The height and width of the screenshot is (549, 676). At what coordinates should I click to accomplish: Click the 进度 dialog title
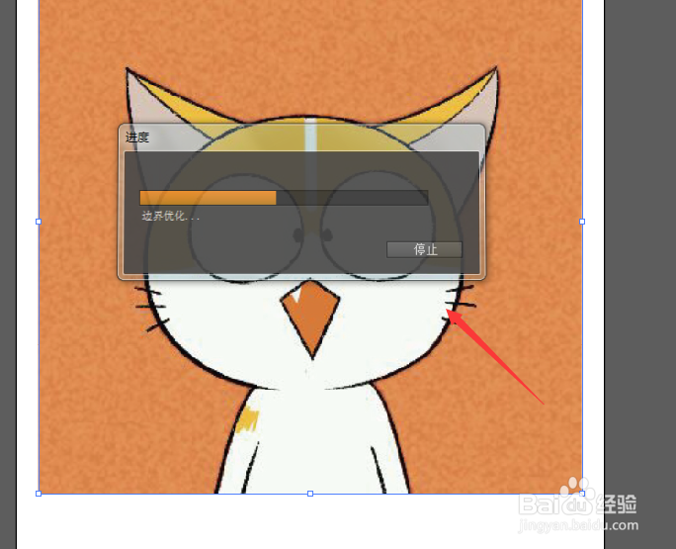(x=137, y=137)
